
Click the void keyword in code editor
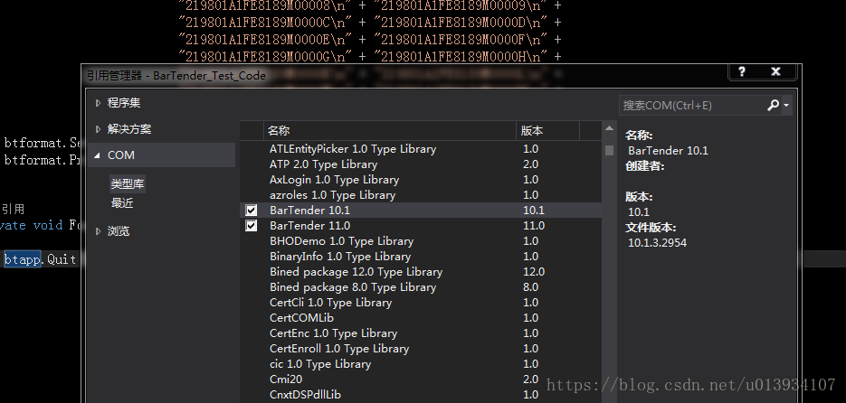pyautogui.click(x=48, y=225)
